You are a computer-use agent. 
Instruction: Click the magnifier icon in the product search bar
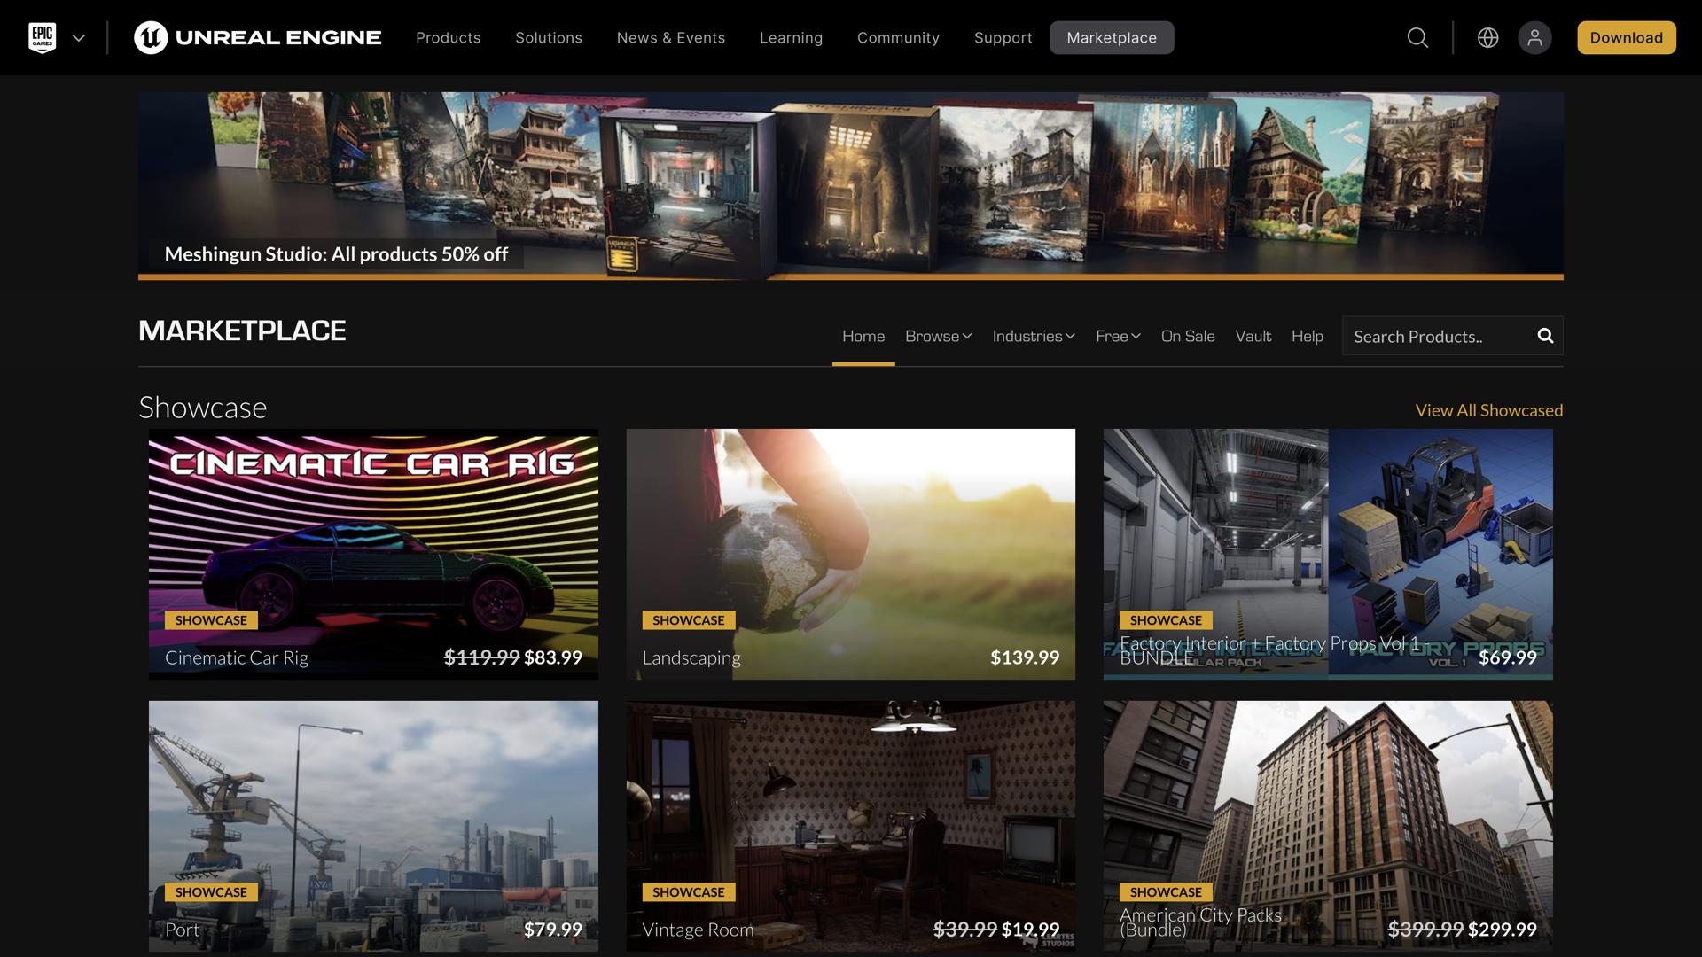[1545, 336]
